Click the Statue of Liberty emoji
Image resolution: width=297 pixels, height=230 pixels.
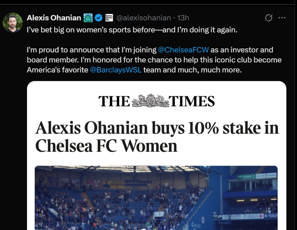click(x=88, y=18)
